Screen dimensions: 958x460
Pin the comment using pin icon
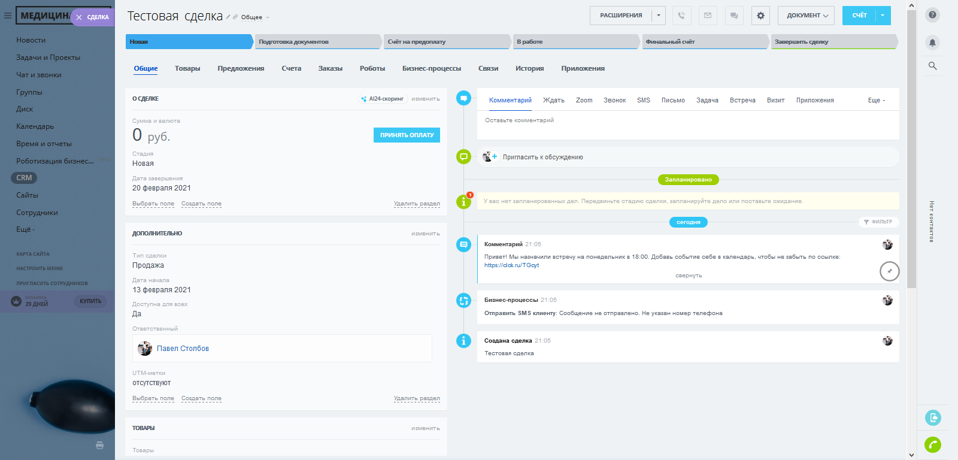(x=889, y=271)
